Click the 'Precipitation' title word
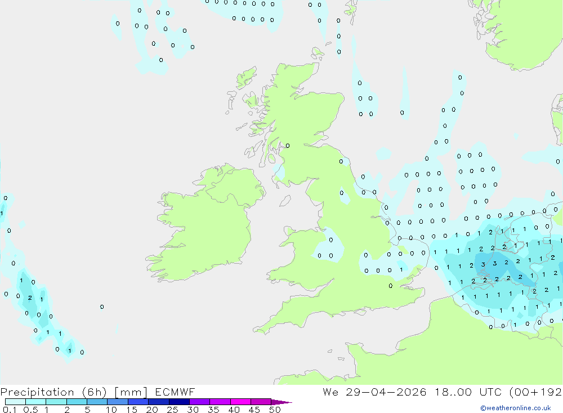 [x=37, y=392]
